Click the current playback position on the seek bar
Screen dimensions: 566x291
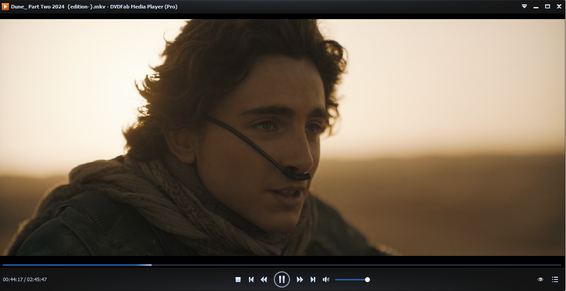(151, 265)
